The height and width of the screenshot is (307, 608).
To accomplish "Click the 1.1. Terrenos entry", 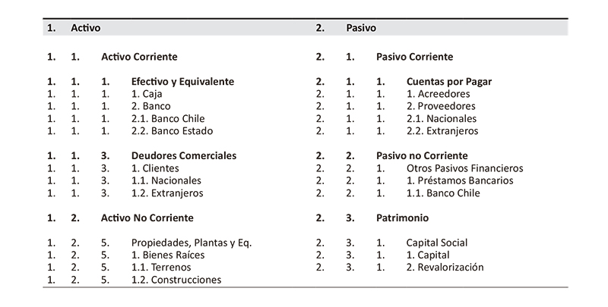I will point(161,268).
